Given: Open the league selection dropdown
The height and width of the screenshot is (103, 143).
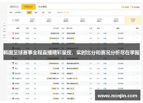Looking at the screenshot, I should [18, 13].
